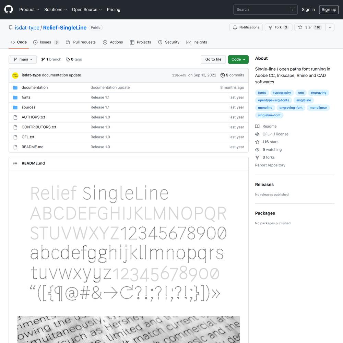Switch to the Actions tab
Image resolution: width=343 pixels, height=343 pixels.
[113, 42]
